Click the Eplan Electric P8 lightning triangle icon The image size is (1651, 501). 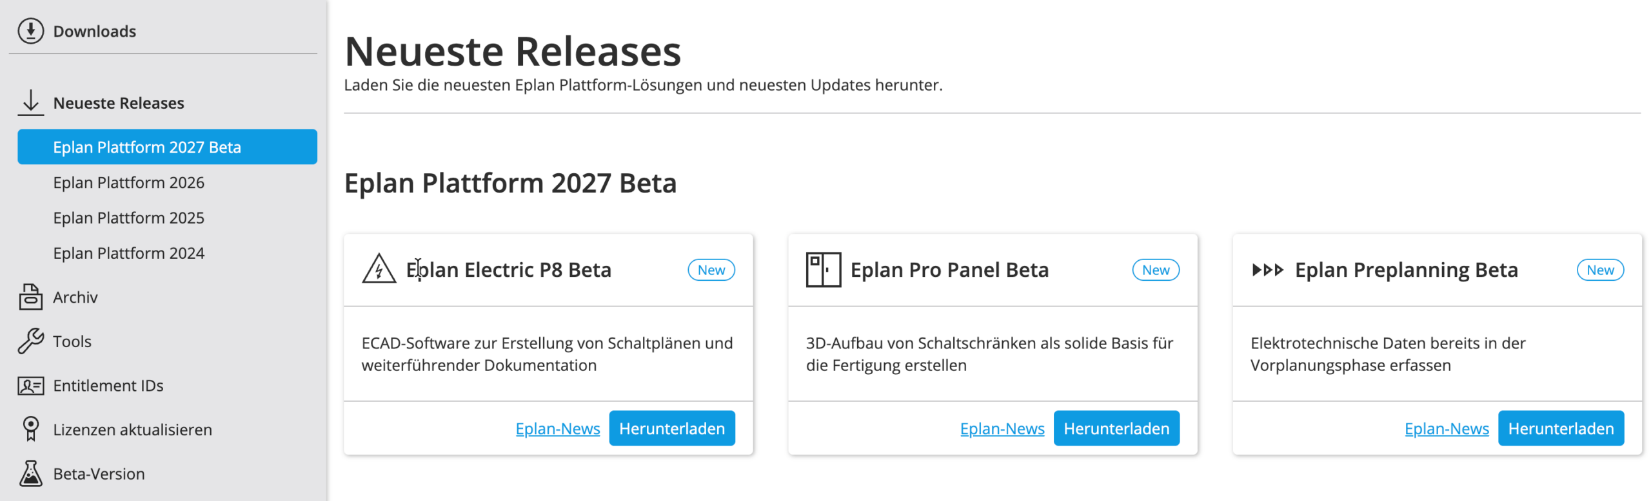click(379, 269)
